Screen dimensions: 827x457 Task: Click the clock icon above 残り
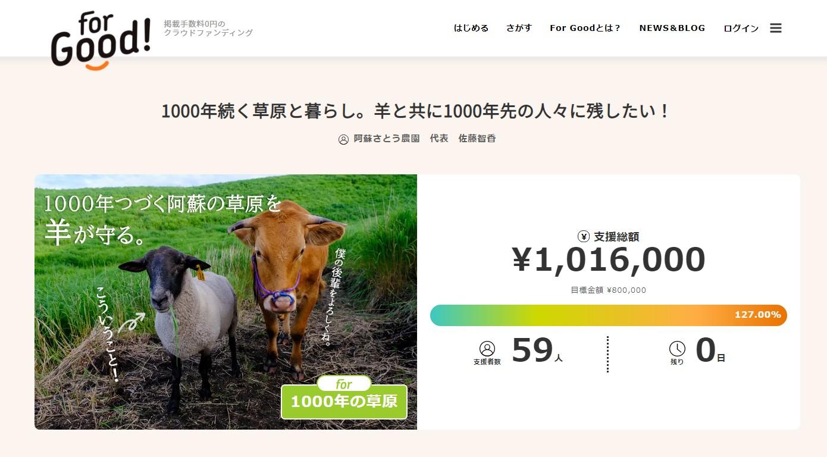[677, 349]
